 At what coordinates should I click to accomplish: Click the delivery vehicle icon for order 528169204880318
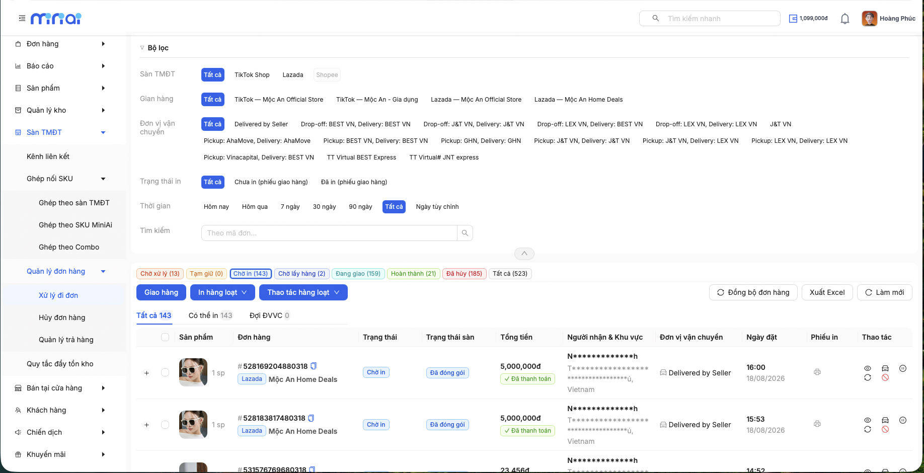pyautogui.click(x=885, y=368)
